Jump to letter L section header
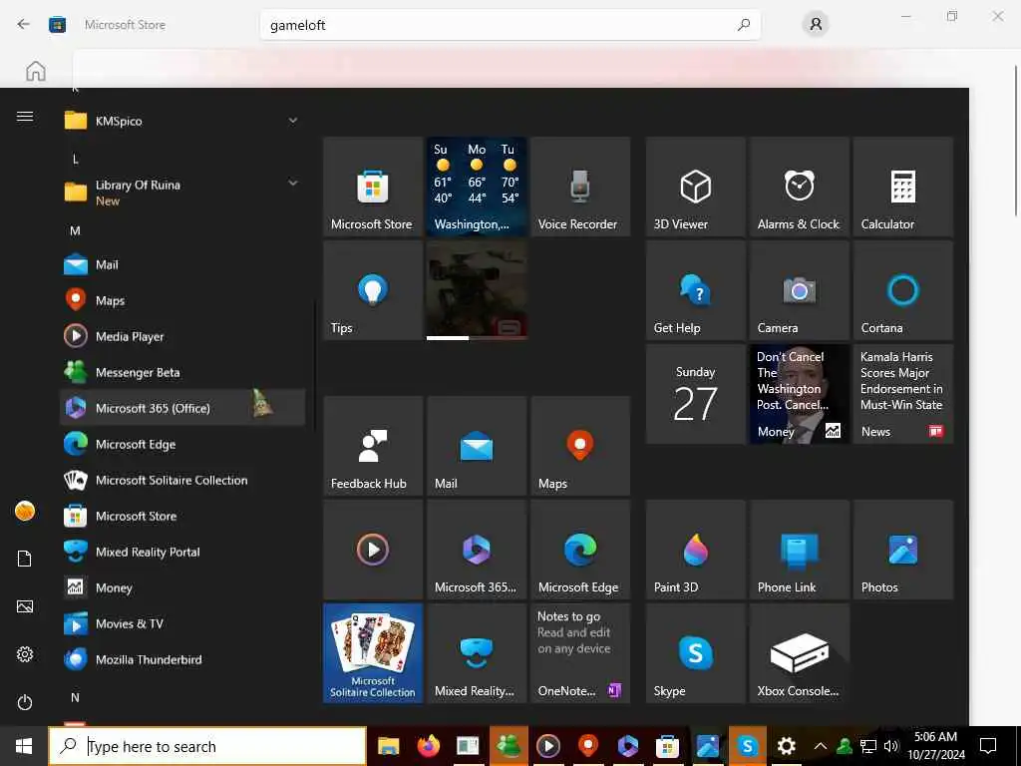1021x766 pixels. point(75,159)
